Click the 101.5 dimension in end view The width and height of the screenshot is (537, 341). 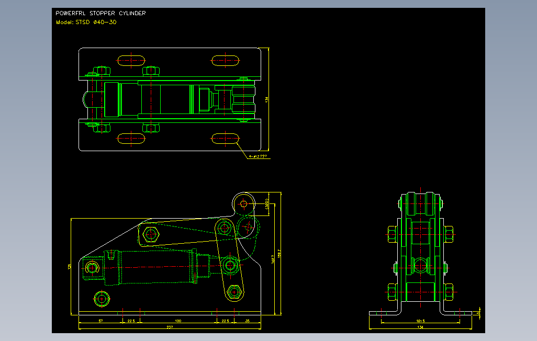click(x=421, y=321)
